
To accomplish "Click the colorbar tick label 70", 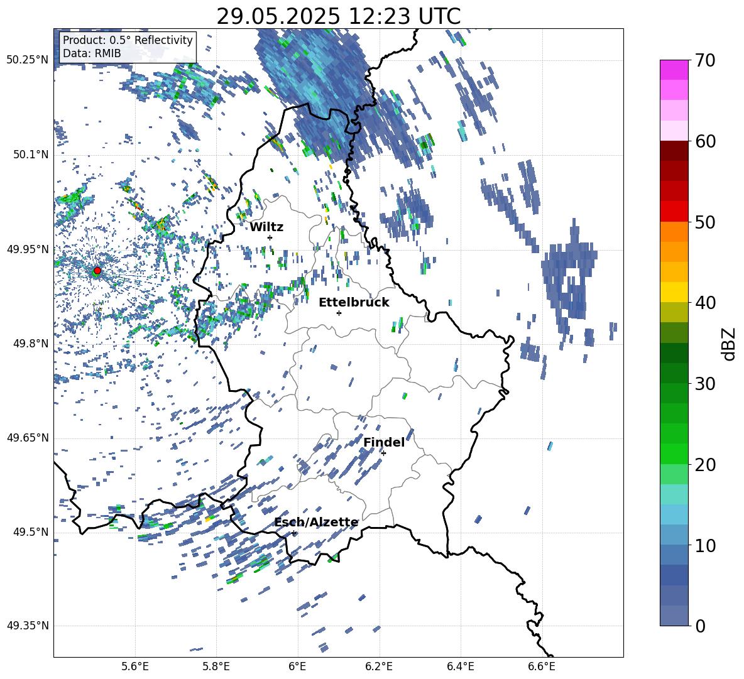I will 705,60.
